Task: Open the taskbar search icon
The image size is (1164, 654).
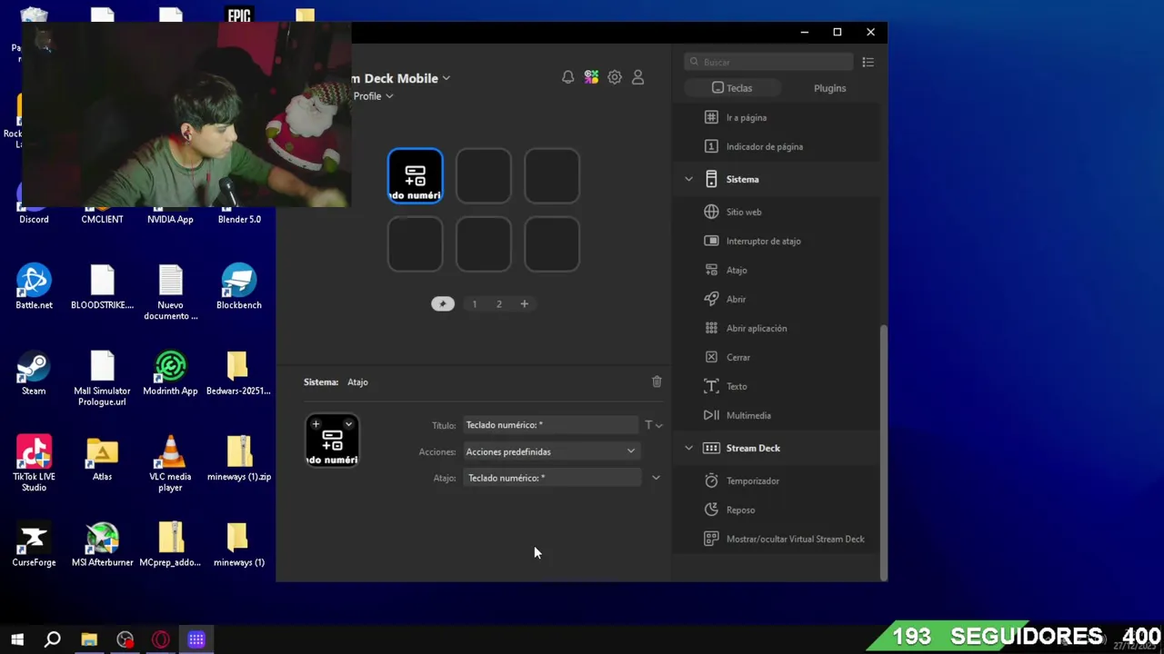Action: click(x=53, y=639)
